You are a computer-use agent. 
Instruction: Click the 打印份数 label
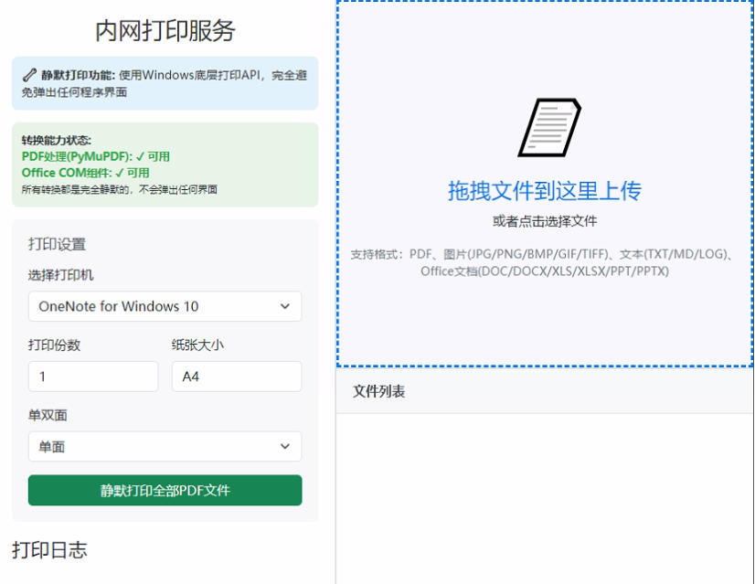tap(55, 345)
